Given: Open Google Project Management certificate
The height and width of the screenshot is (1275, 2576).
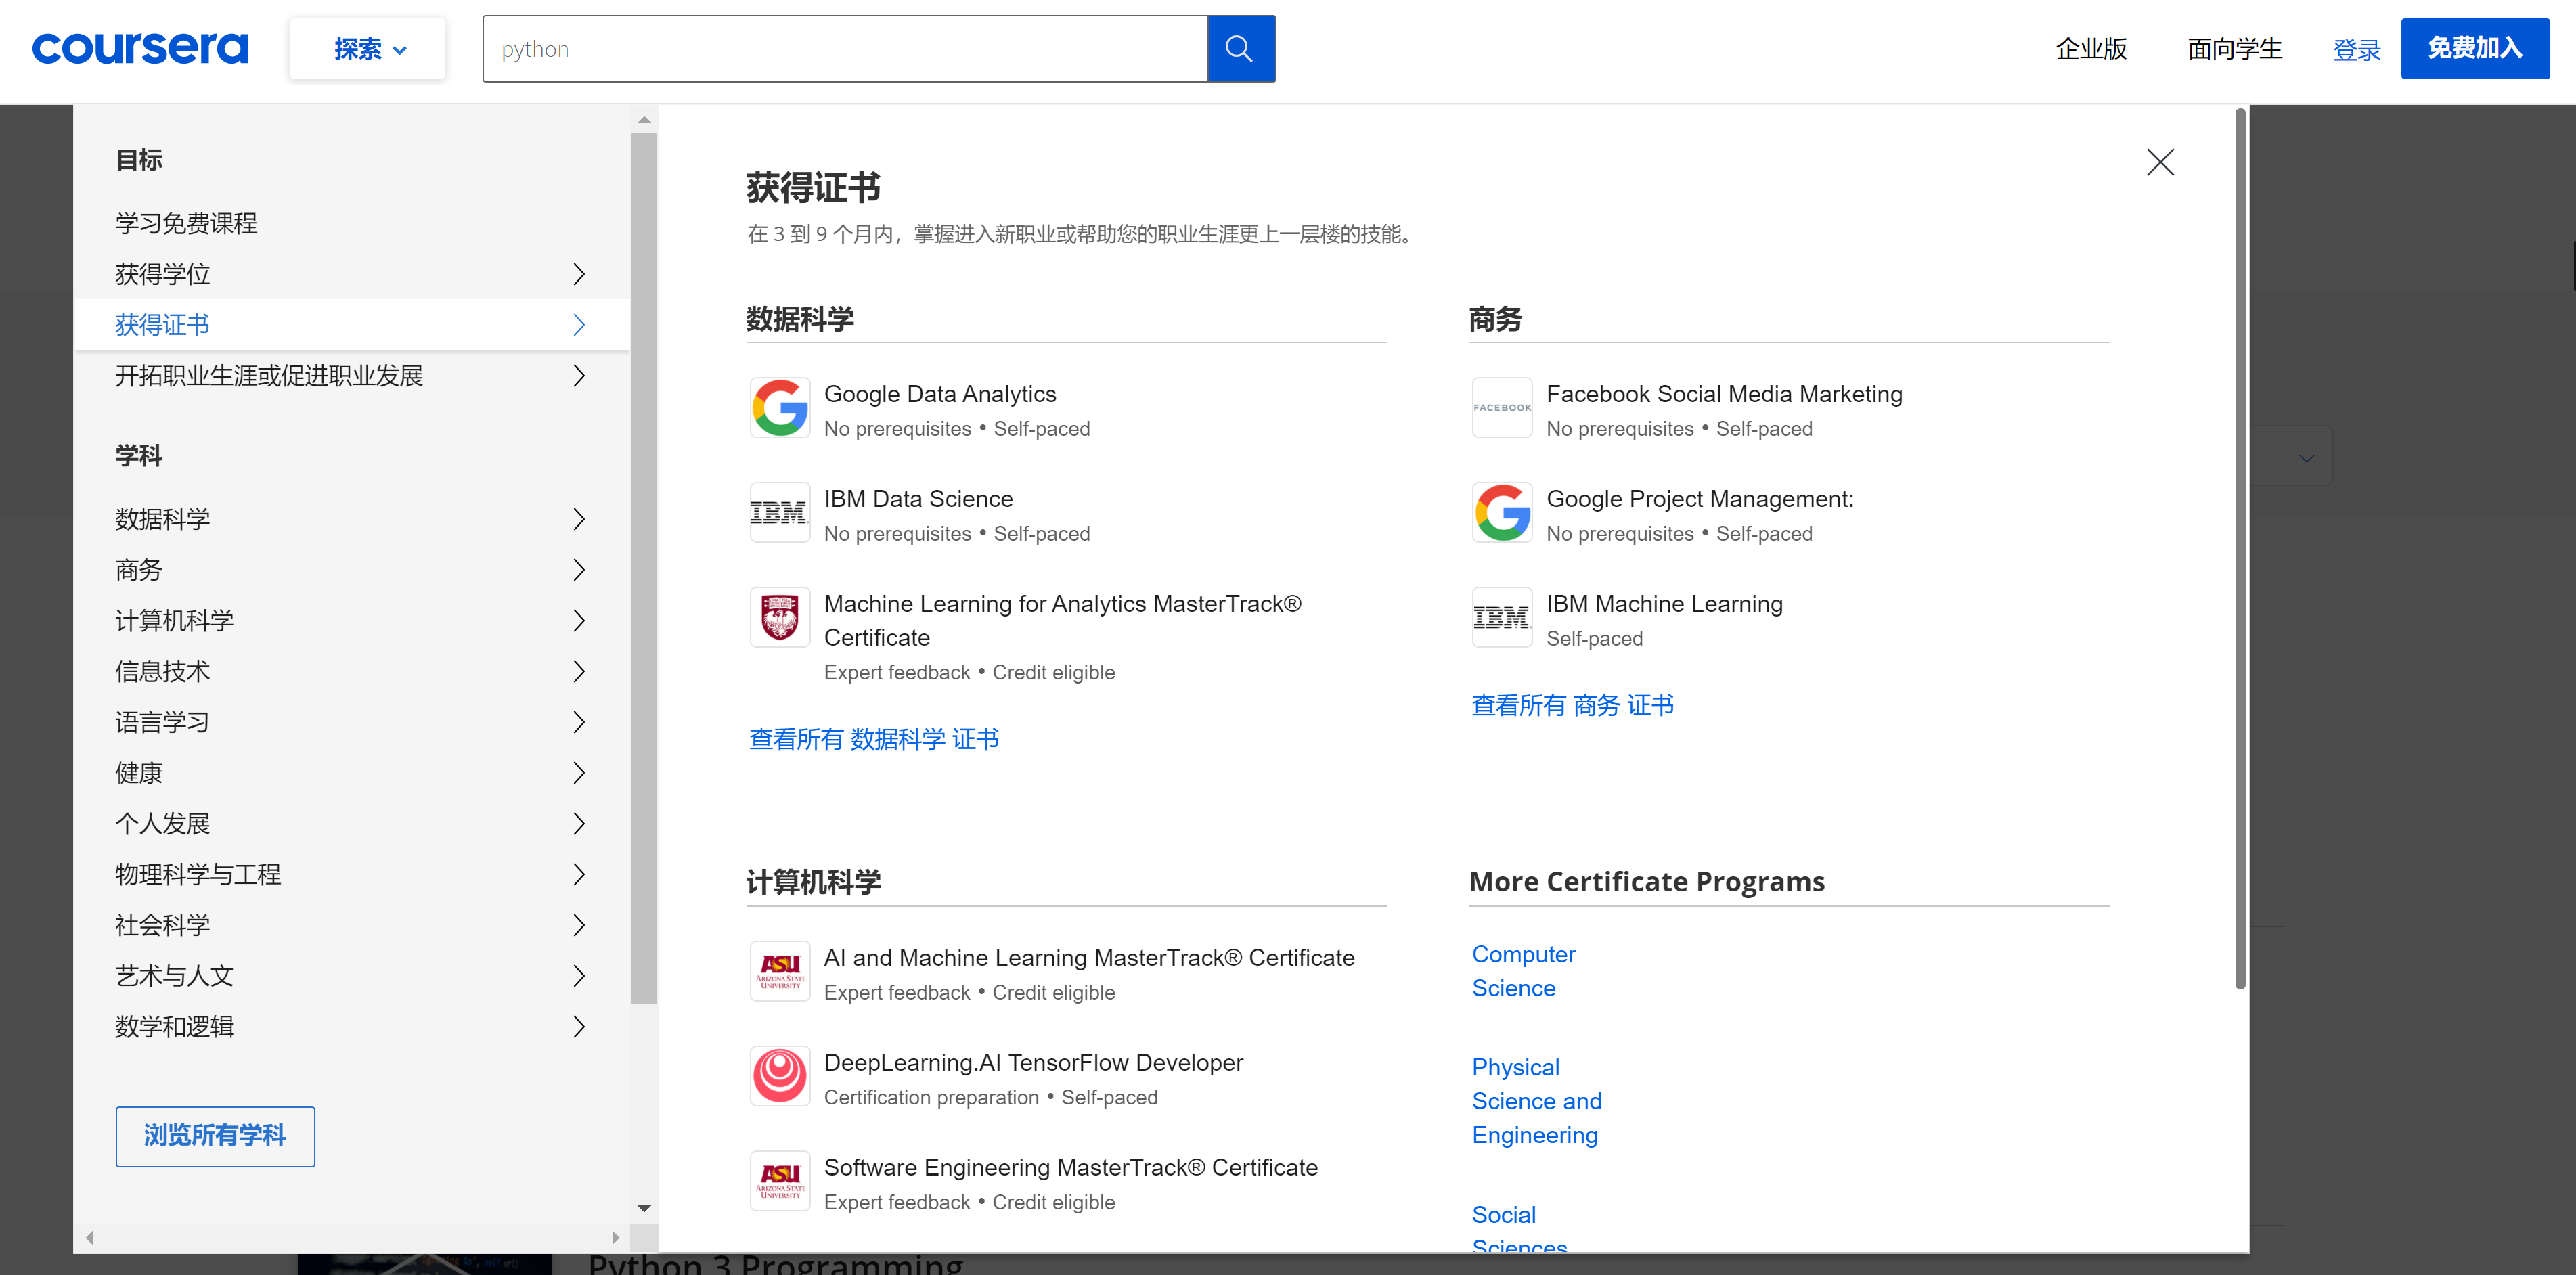Looking at the screenshot, I should pyautogui.click(x=1700, y=500).
